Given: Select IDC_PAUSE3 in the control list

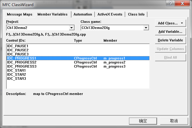Looking at the screenshot, I should 78,54.
